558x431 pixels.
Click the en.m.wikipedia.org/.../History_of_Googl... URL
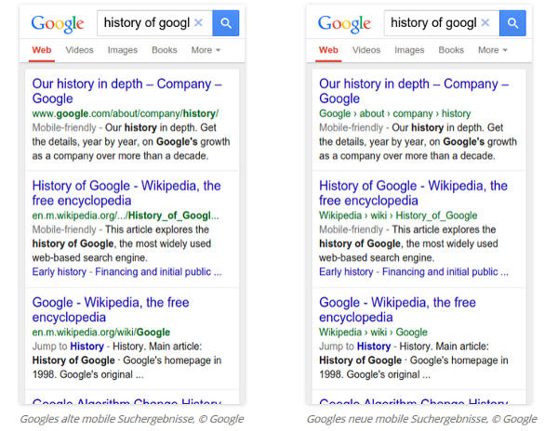(126, 215)
